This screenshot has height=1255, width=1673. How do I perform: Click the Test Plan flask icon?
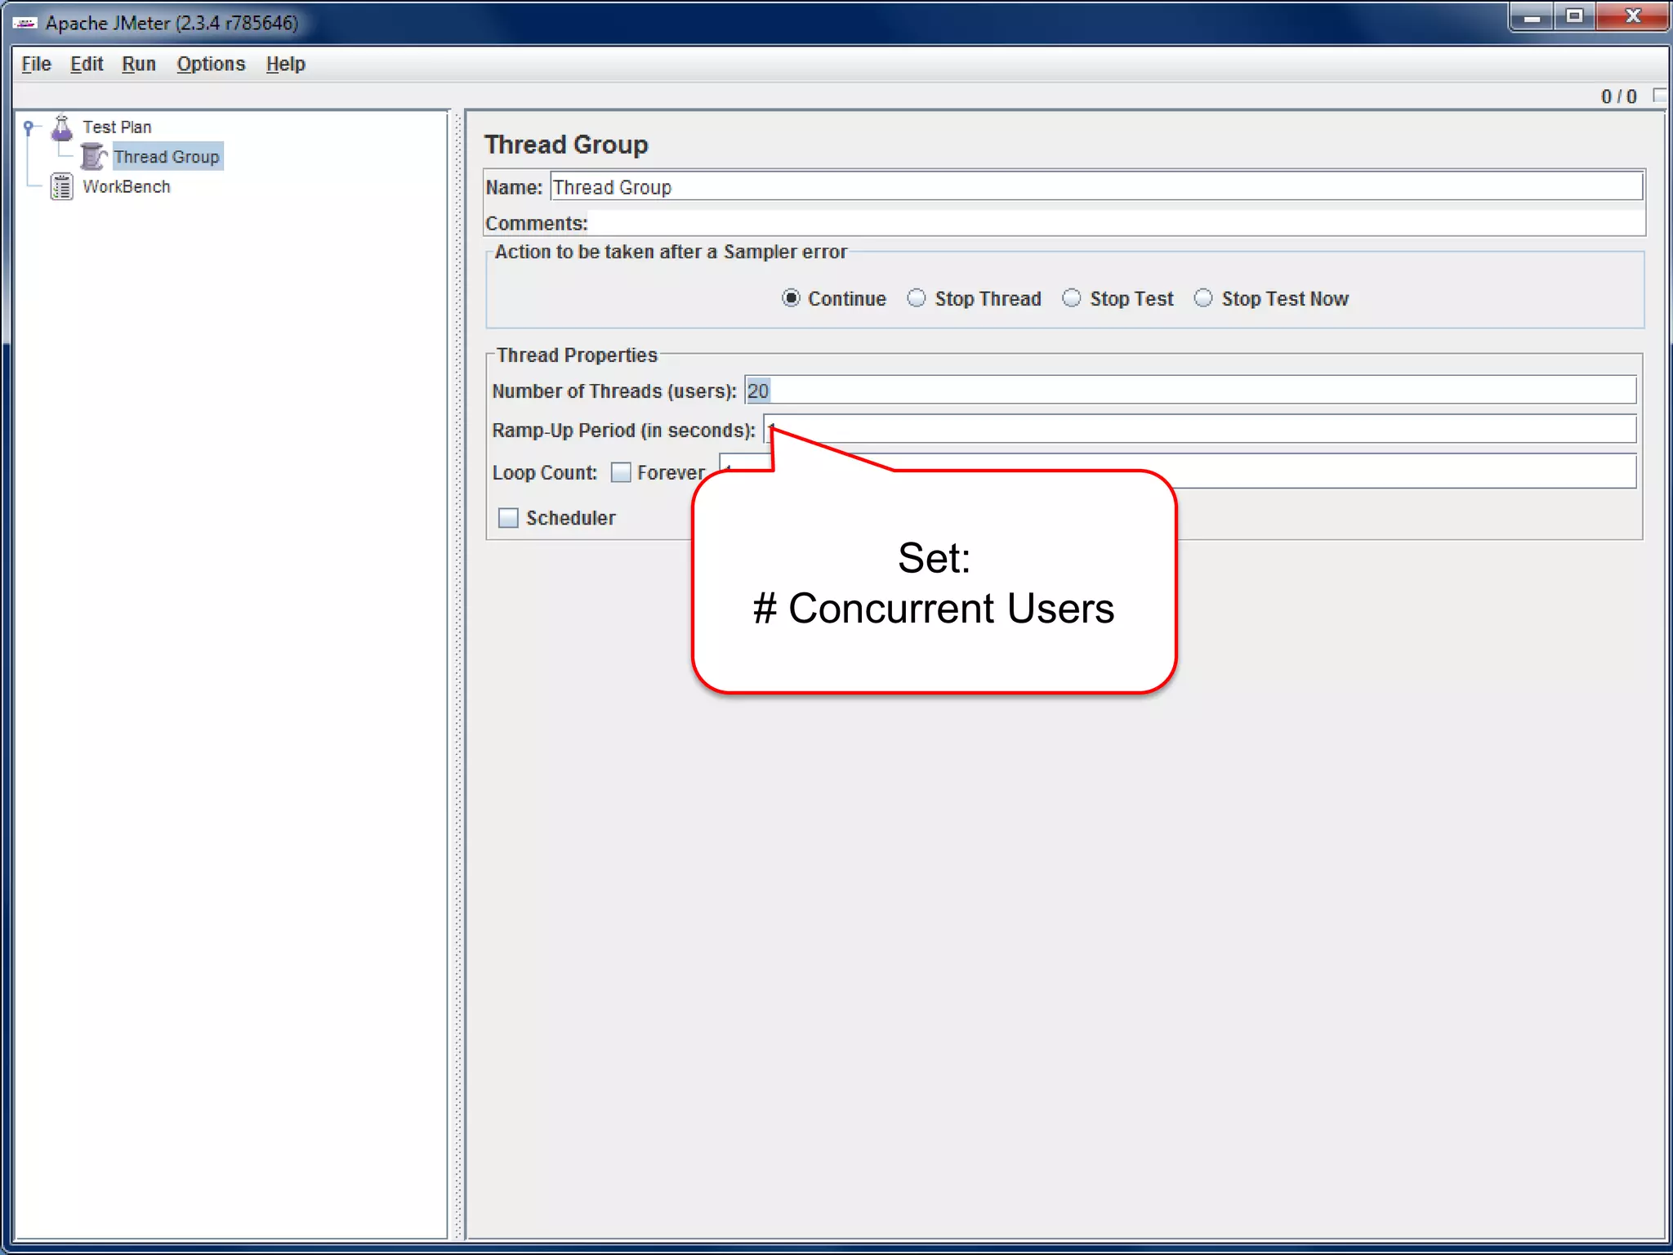(x=62, y=127)
